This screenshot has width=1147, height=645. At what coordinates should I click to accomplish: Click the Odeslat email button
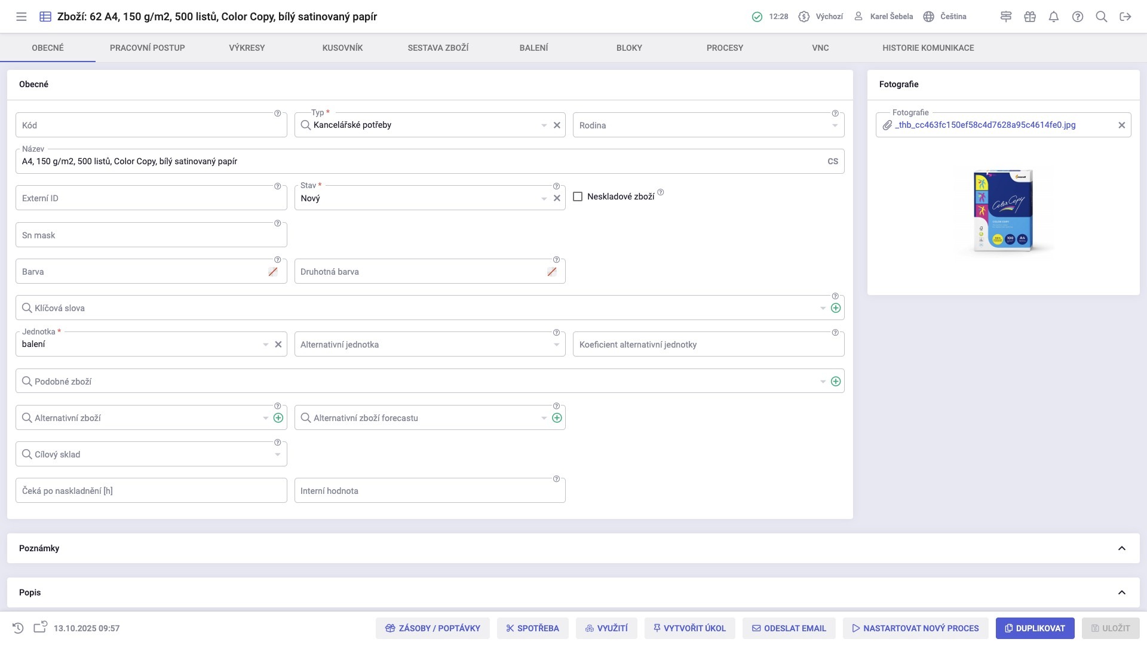click(x=789, y=628)
